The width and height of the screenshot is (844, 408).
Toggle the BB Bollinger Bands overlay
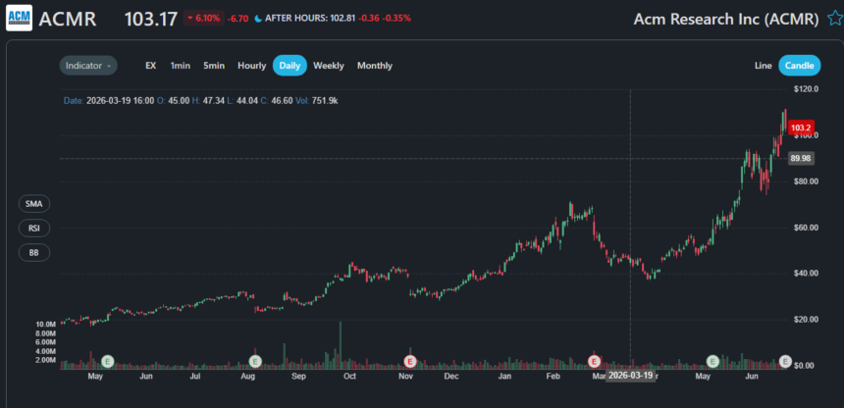[x=34, y=252]
